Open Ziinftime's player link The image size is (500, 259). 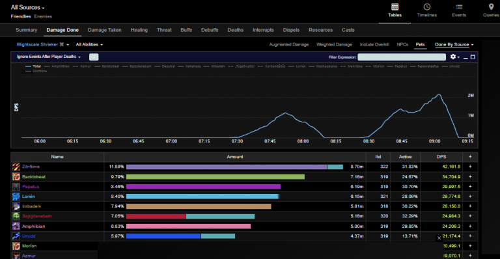click(x=31, y=167)
